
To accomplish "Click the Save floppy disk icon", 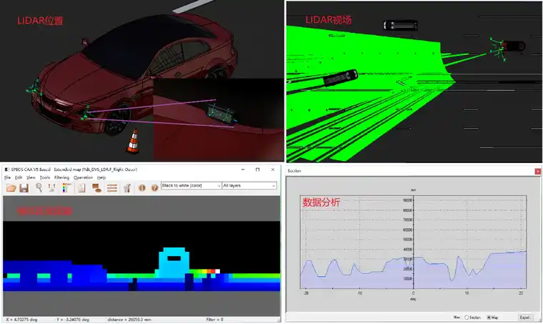I will 24,188.
